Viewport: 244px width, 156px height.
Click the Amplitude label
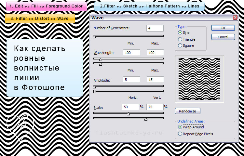[102, 80]
